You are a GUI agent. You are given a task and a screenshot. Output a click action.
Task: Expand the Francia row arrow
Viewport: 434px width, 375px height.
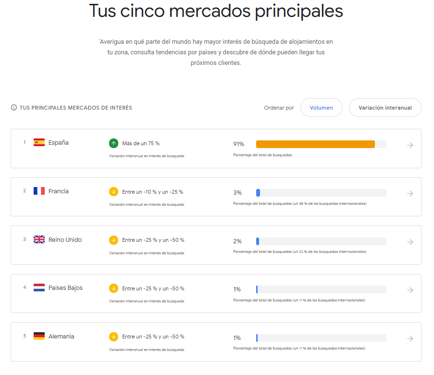point(410,193)
